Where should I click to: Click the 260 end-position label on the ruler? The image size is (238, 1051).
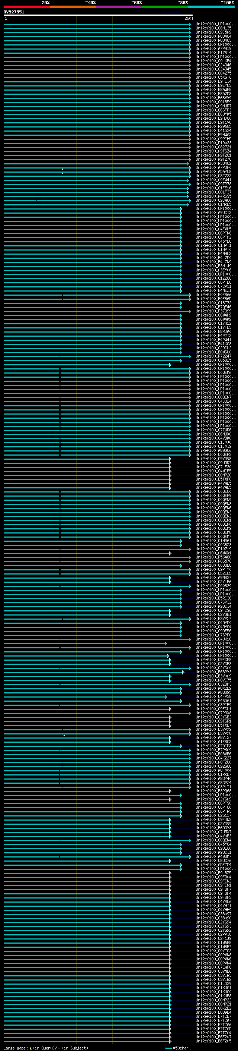(x=187, y=18)
